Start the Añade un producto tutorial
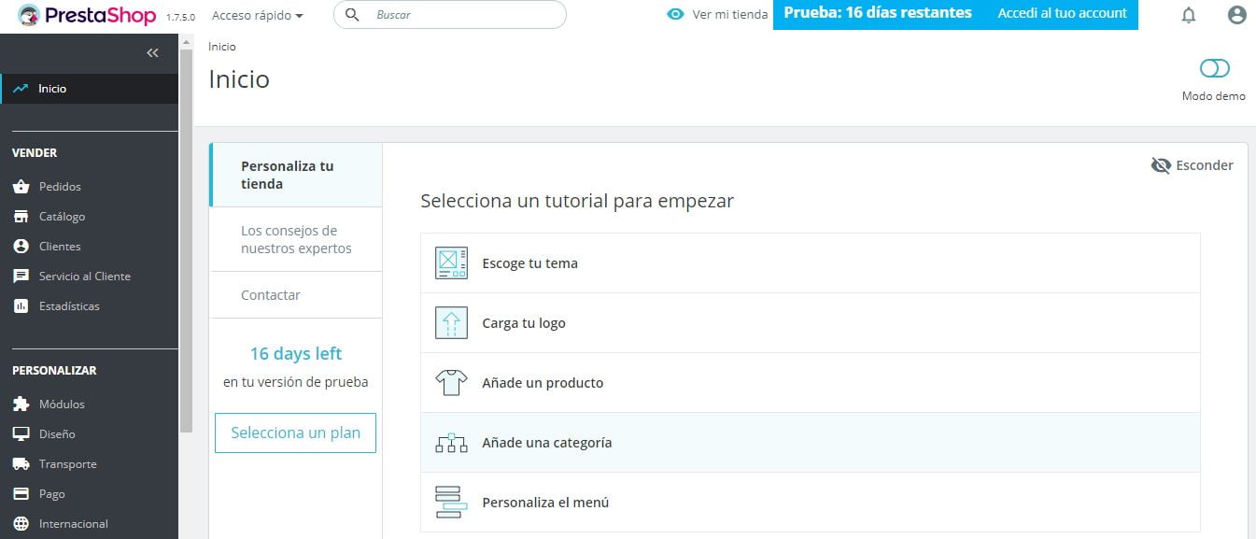 click(542, 382)
